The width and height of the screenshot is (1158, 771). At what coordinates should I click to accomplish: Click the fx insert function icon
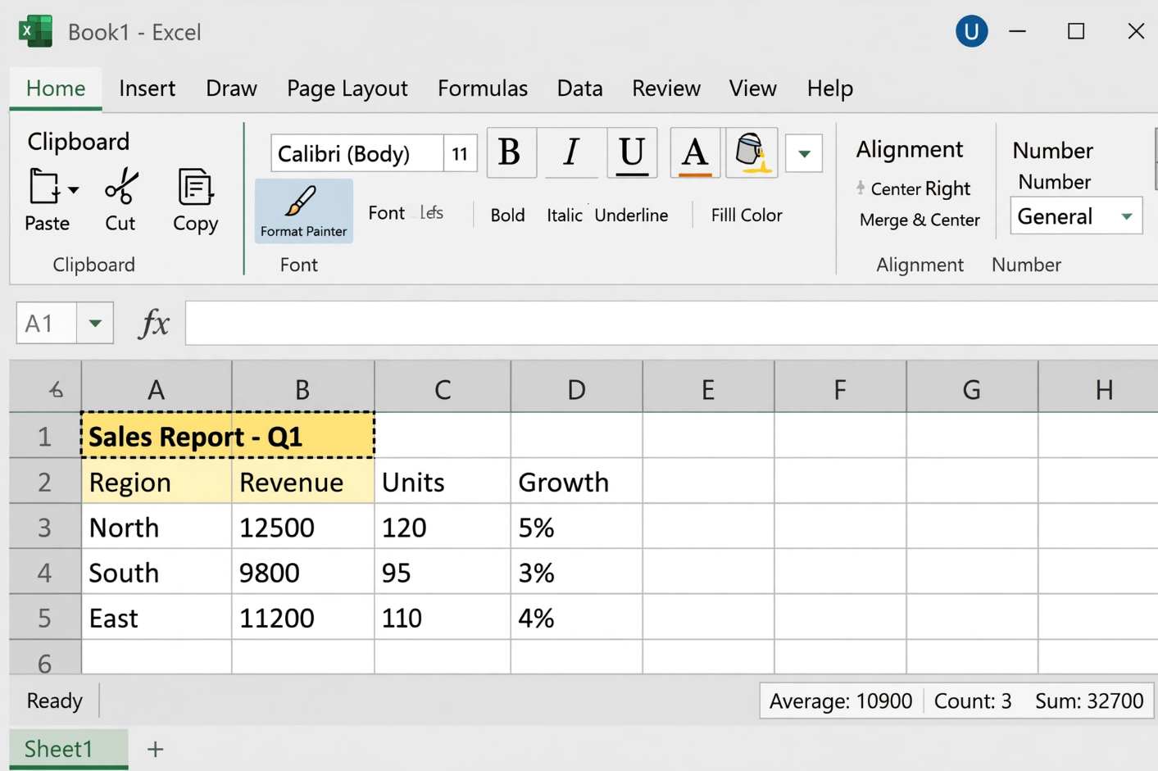(153, 323)
